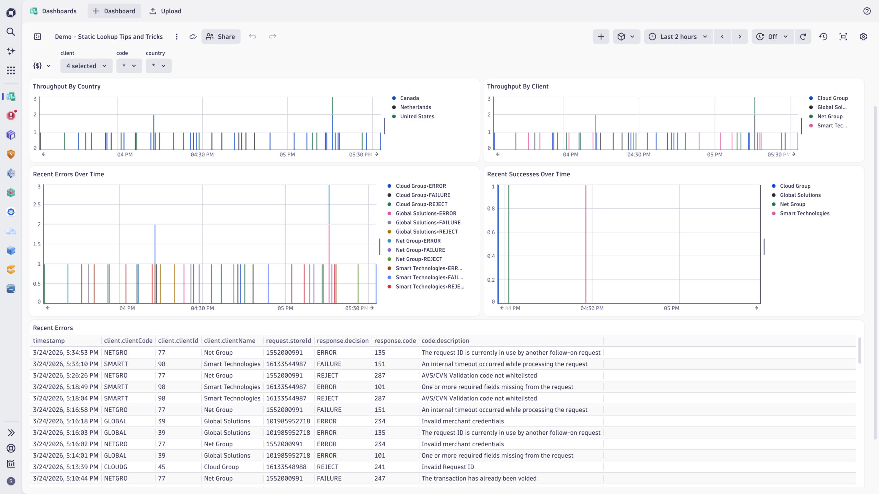The width and height of the screenshot is (879, 494).
Task: Click the Upload button
Action: coord(165,11)
